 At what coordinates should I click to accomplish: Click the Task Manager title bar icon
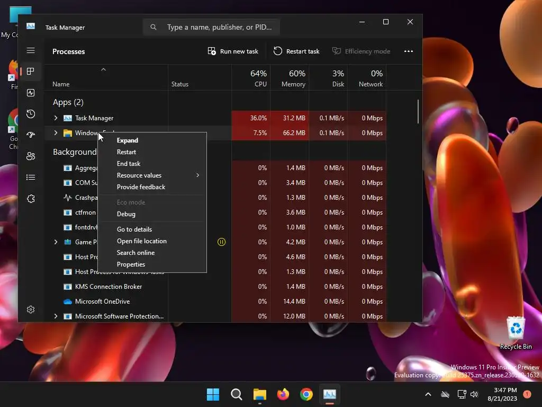tap(30, 26)
